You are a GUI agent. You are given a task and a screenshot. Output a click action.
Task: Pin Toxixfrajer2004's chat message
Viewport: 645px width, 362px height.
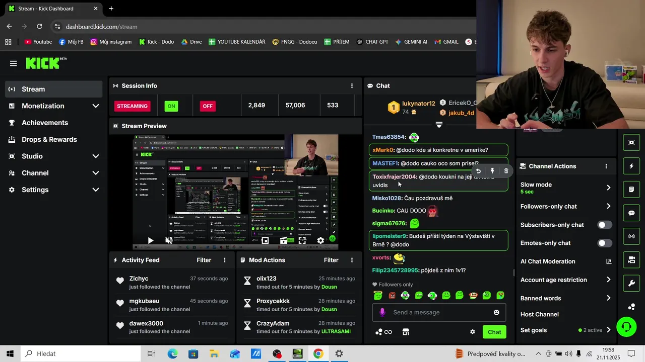[x=492, y=171]
